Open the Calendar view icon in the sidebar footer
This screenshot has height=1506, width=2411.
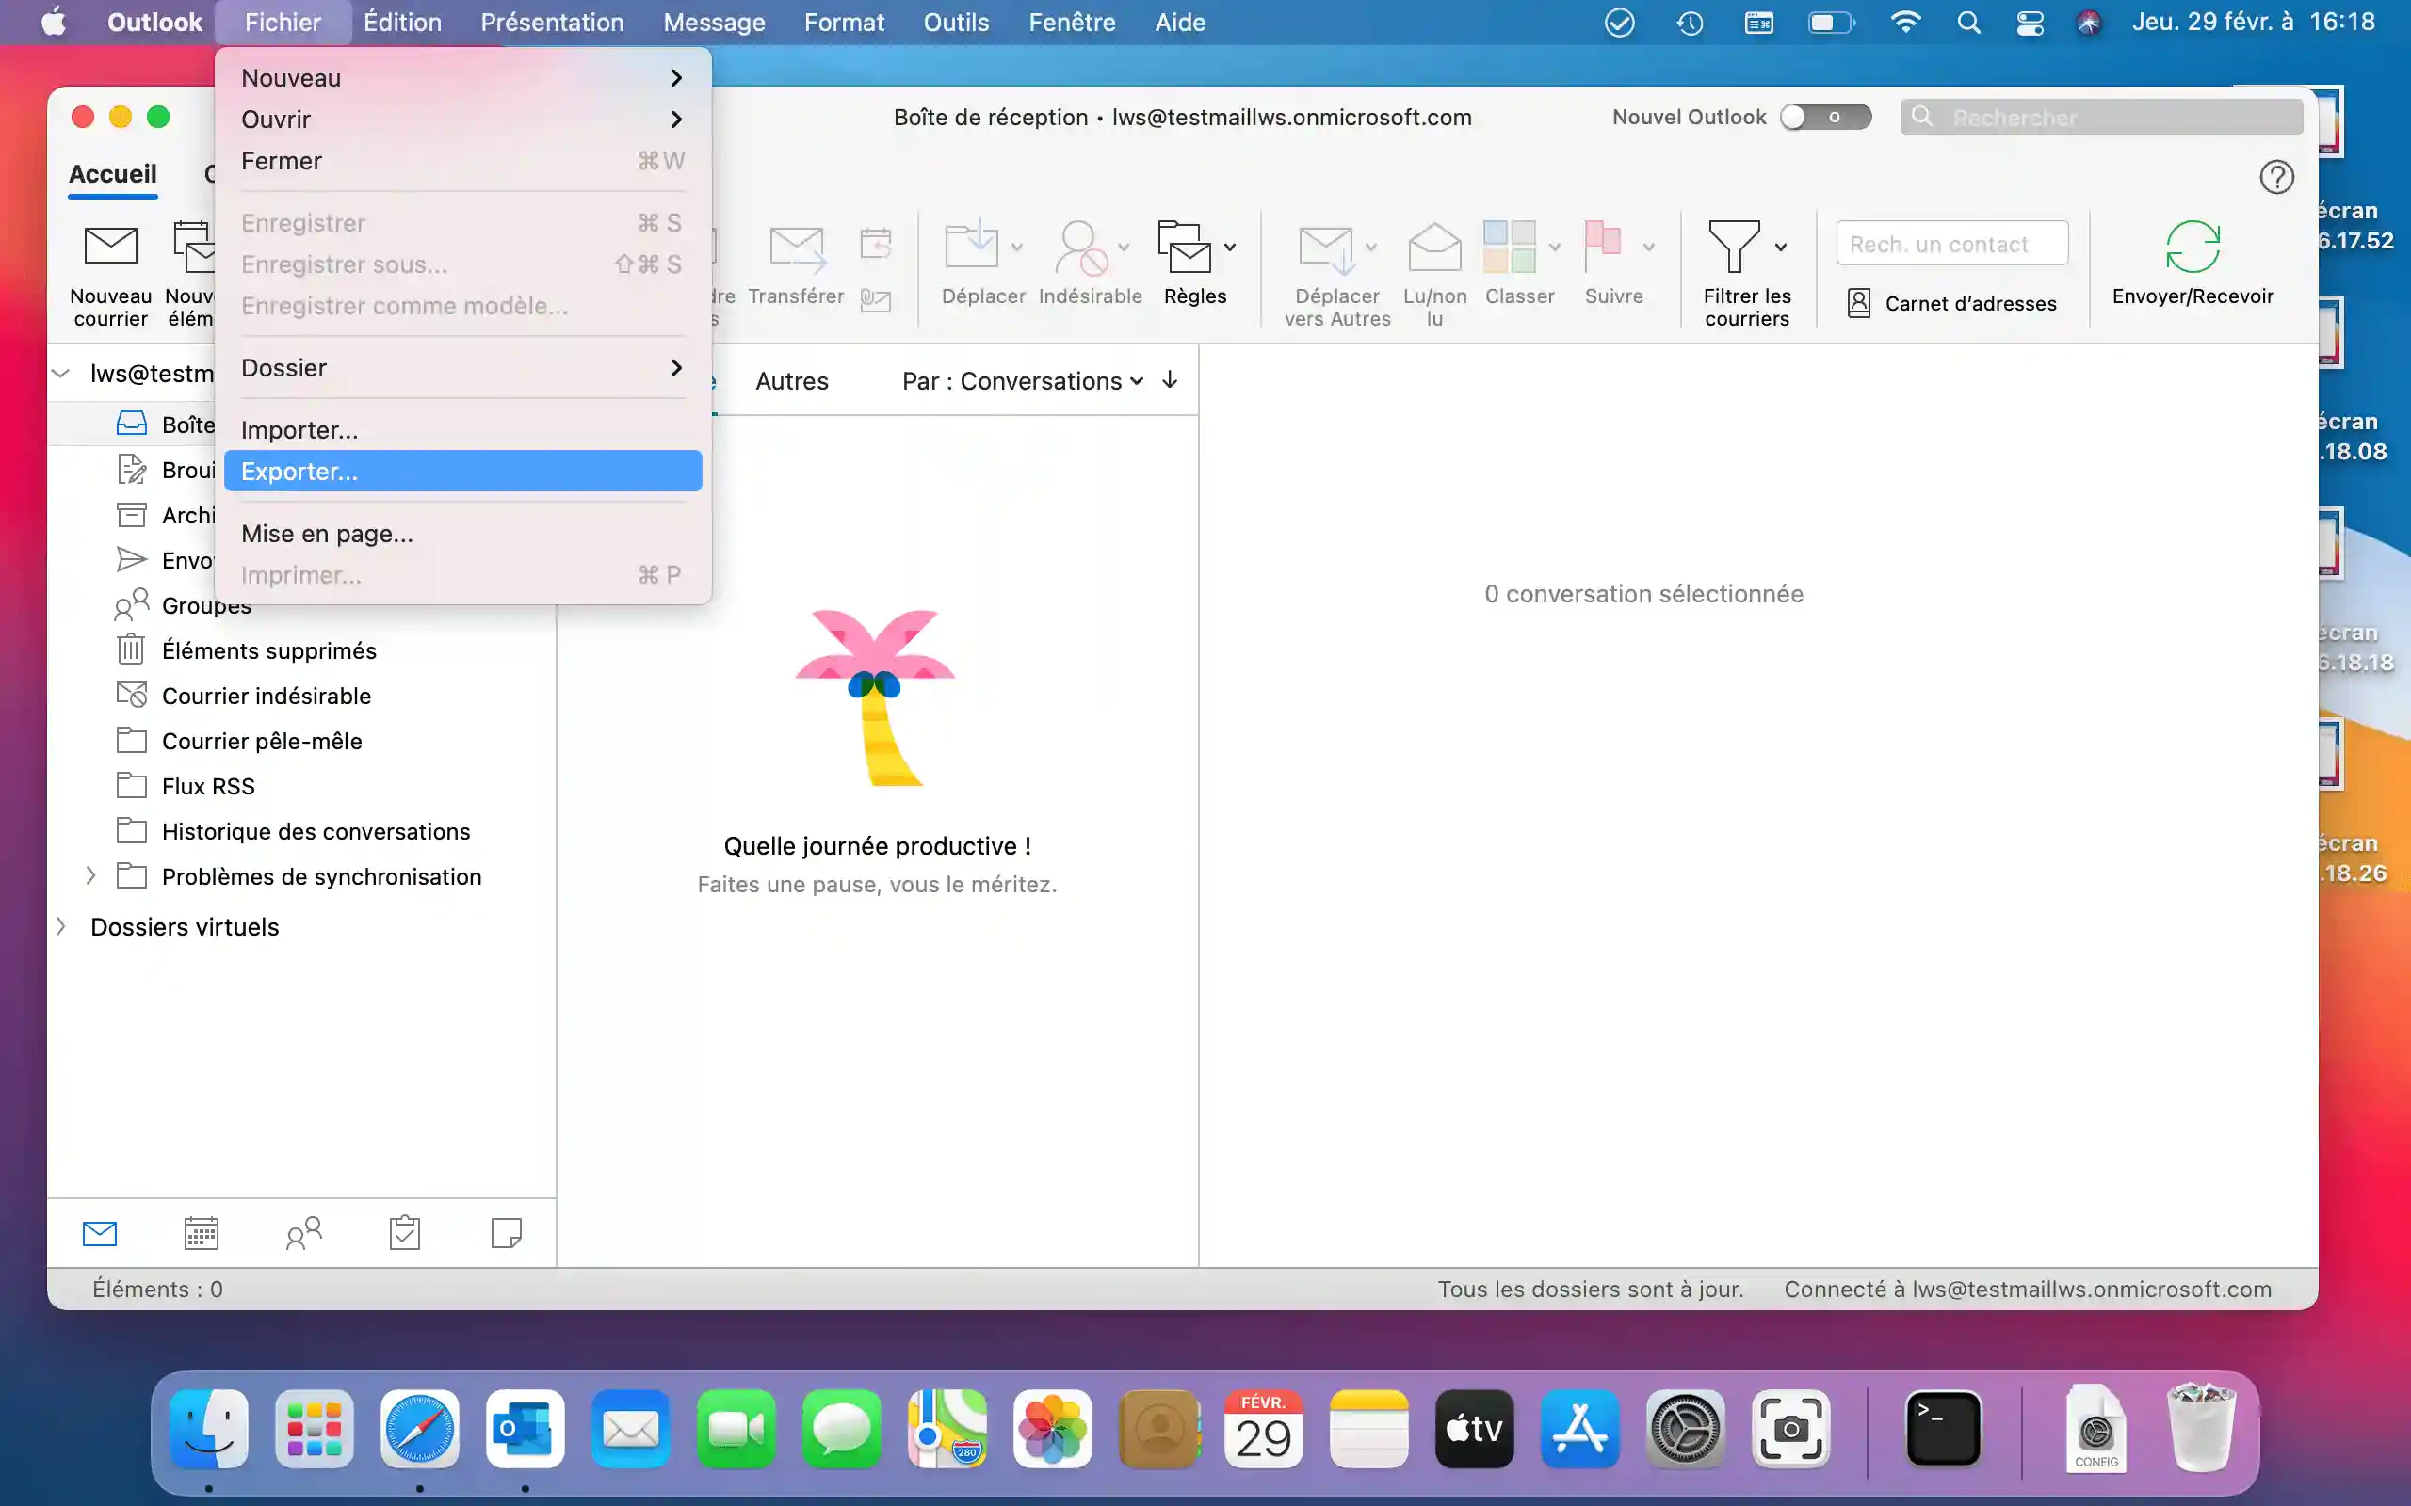tap(202, 1233)
